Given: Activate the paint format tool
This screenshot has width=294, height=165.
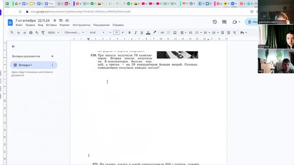Looking at the screenshot, I should (x=43, y=33).
